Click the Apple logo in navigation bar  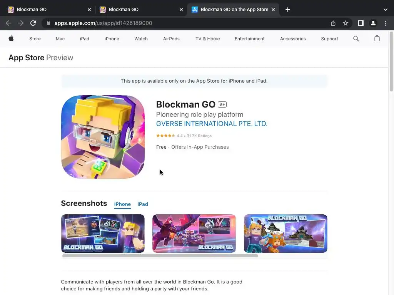click(11, 39)
